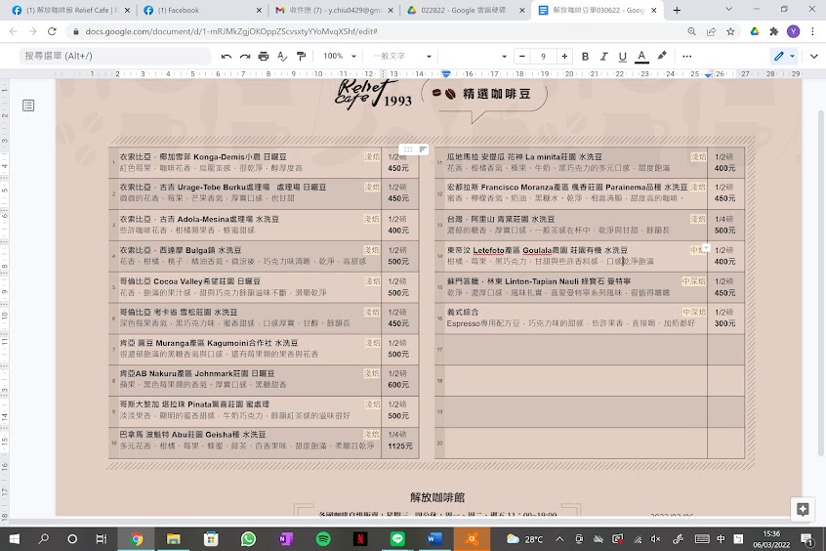Open Microsoft Word from the taskbar

point(434,539)
